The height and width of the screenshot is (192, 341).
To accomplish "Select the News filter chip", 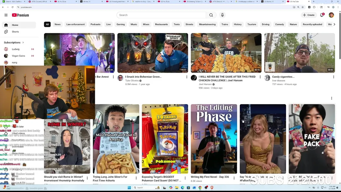I will coord(58,24).
